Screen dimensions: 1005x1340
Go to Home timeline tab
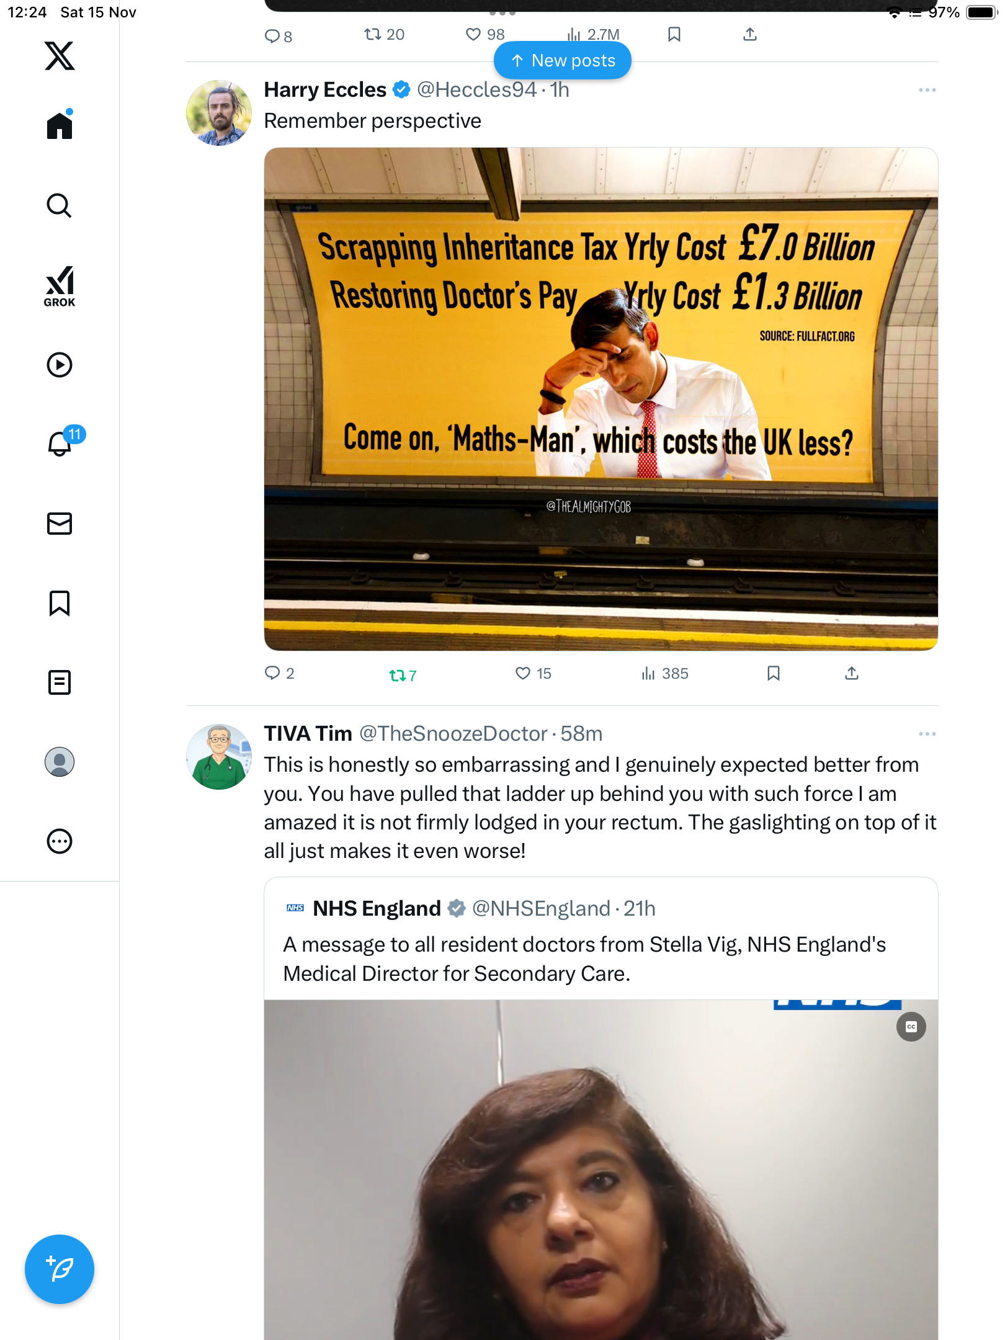60,126
